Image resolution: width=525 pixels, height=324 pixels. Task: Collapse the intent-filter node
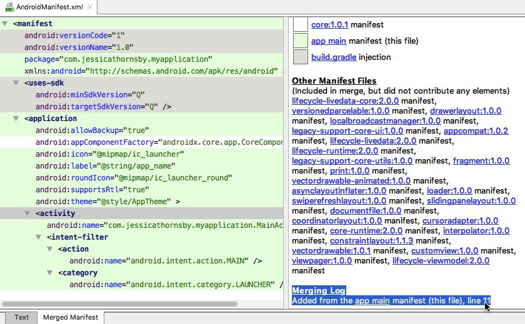(x=39, y=237)
